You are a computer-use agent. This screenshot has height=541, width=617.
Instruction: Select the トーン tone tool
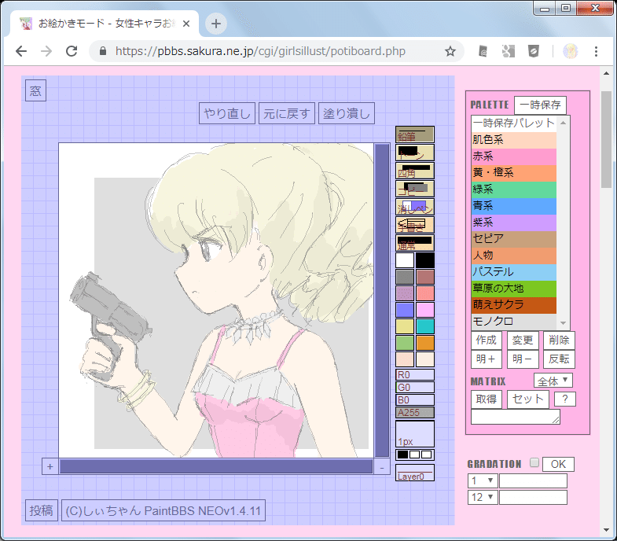[x=415, y=153]
